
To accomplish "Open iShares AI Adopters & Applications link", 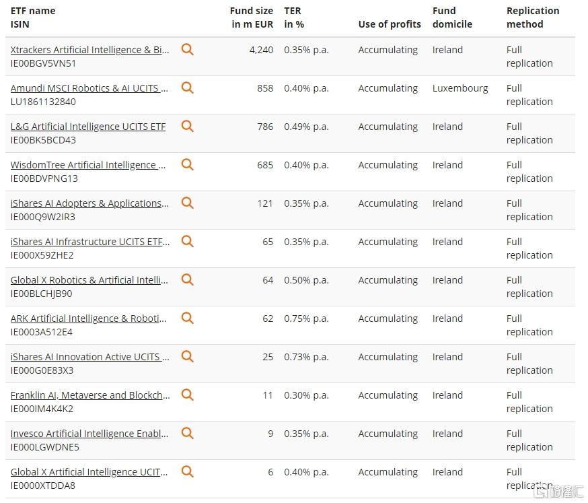I will tap(89, 203).
